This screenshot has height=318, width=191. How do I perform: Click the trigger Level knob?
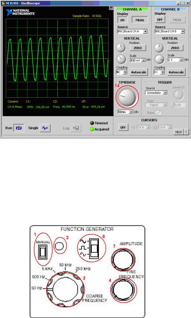pyautogui.click(x=179, y=95)
